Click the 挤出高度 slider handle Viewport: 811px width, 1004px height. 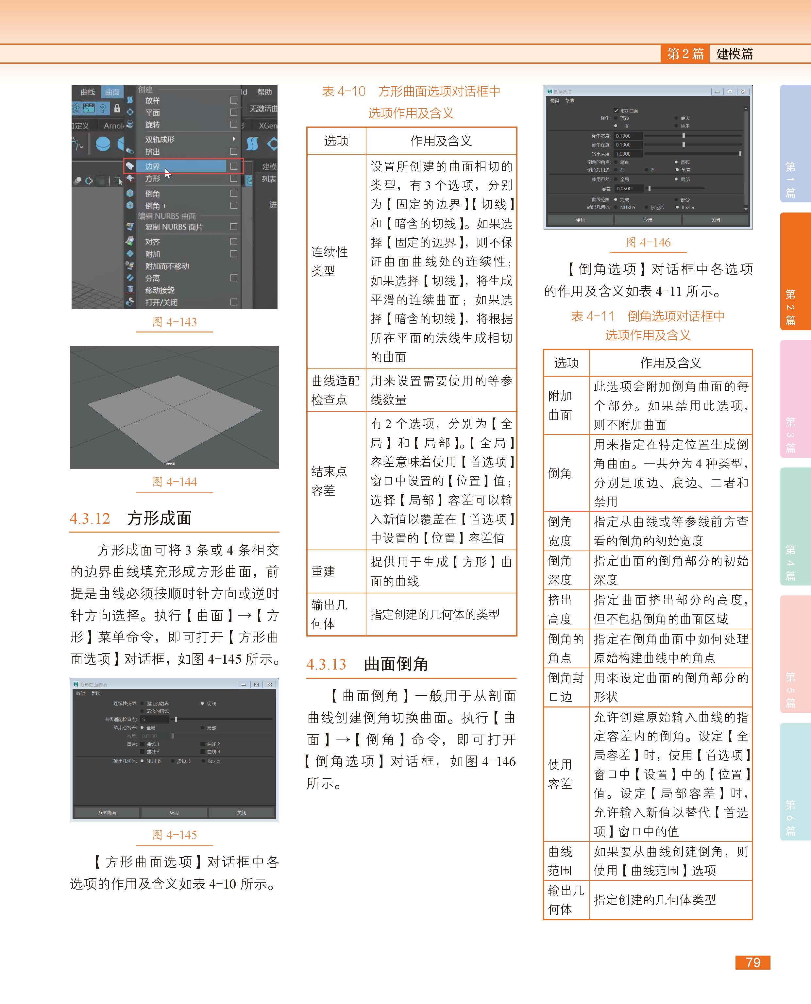[x=740, y=153]
